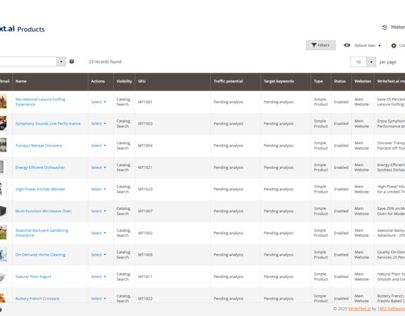Expand Select menu for Natural Plain Yogurt row
The width and height of the screenshot is (405, 316).
click(98, 277)
